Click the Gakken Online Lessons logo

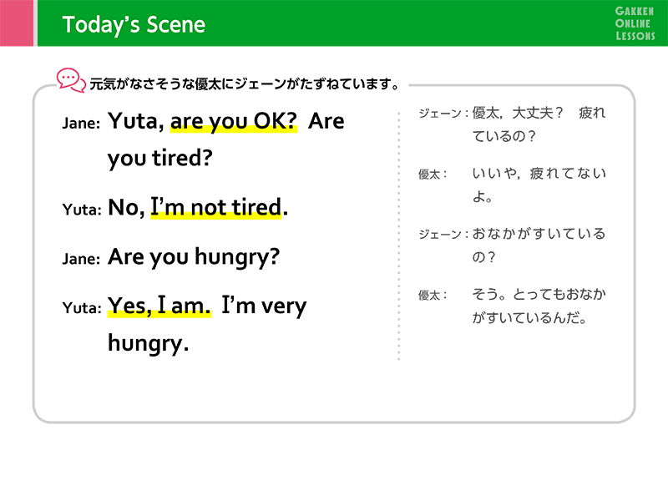(635, 23)
